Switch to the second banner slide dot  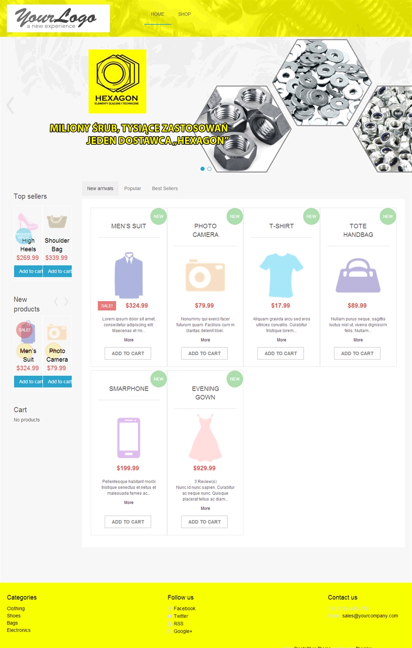click(x=209, y=169)
